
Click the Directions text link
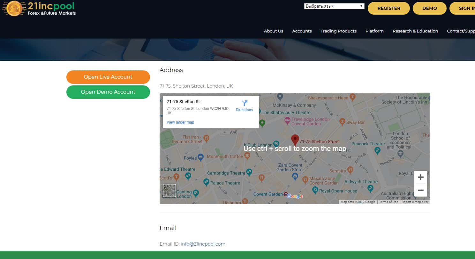coord(244,110)
